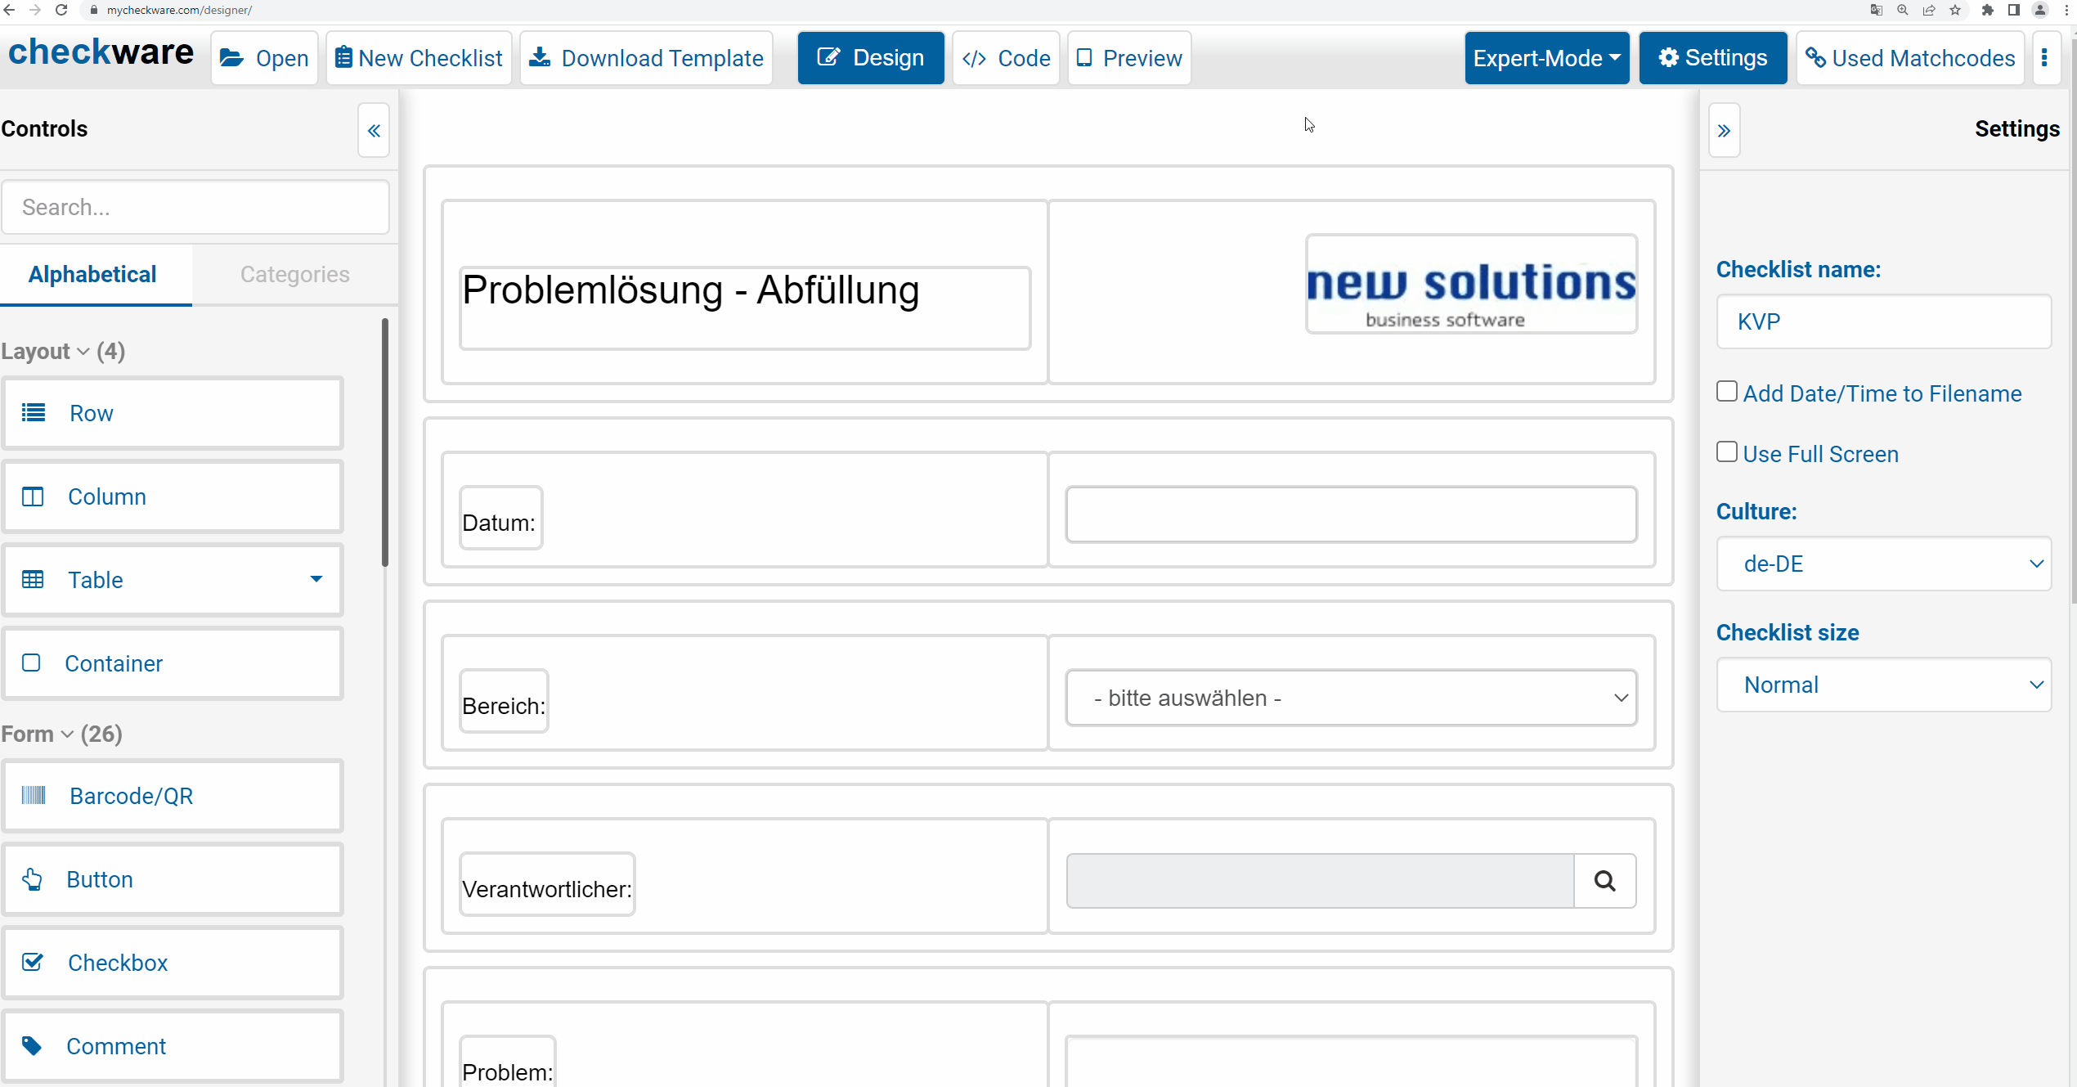This screenshot has height=1087, width=2077.
Task: Enable Add Date/Time to Filename
Action: pyautogui.click(x=1726, y=392)
